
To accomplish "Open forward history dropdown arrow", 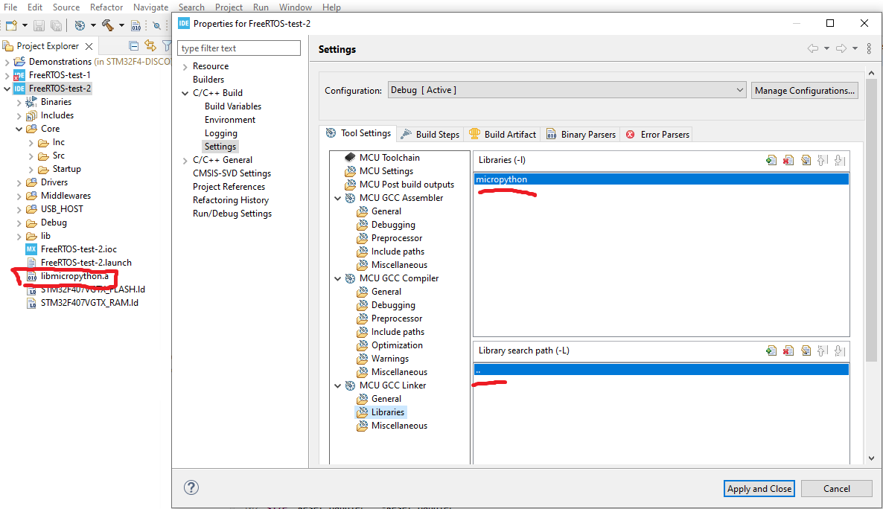I will click(854, 48).
